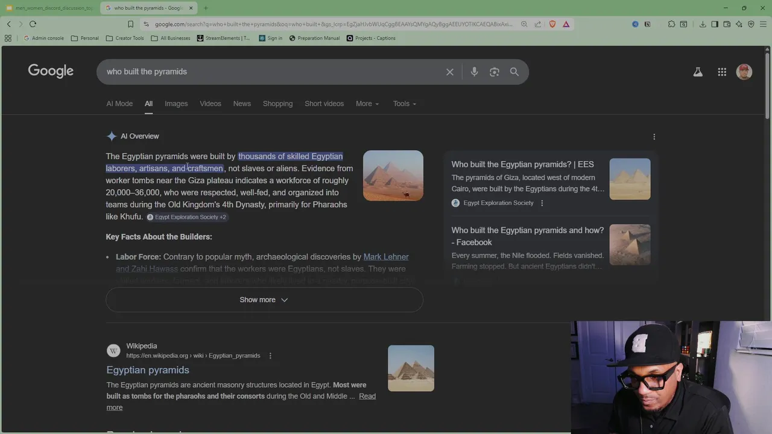
Task: Open Egypt Exploration Society source options dots
Action: point(542,203)
